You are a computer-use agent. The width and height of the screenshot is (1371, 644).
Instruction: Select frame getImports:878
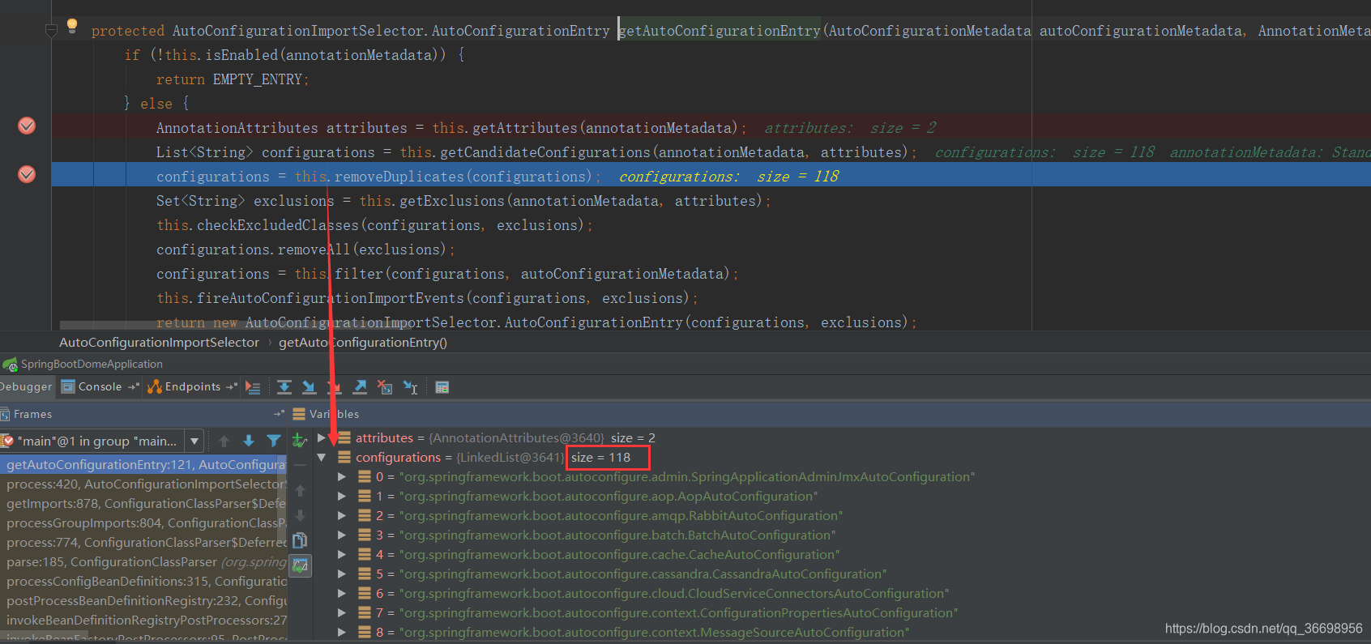[x=143, y=504]
